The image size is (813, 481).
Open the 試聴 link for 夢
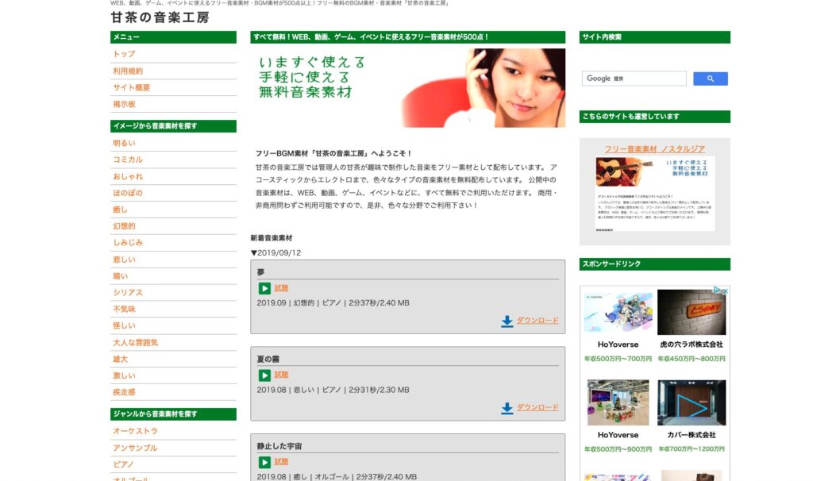coord(281,288)
